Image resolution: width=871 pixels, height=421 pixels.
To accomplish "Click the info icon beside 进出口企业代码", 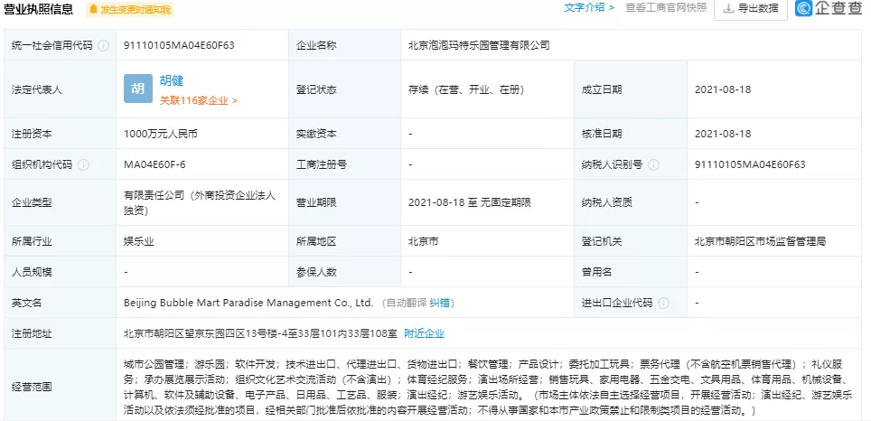I will tap(663, 304).
